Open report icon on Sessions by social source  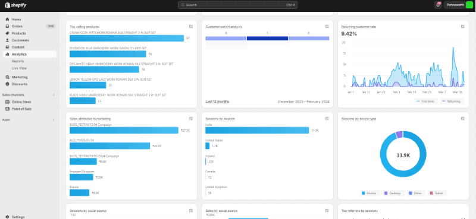(191, 211)
